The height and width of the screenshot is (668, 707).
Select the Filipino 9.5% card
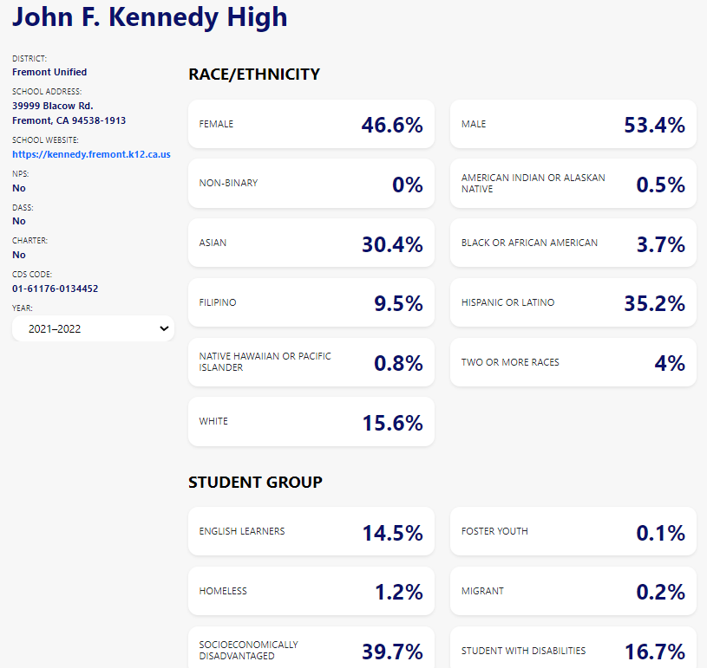311,303
